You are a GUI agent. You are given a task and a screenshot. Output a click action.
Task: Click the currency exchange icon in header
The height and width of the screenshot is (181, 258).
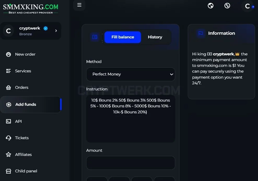point(227,5)
